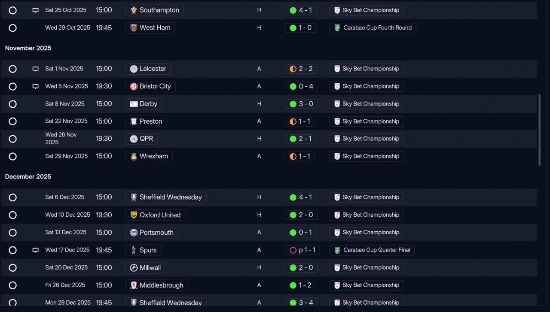Image resolution: width=550 pixels, height=312 pixels.
Task: Click the West Ham club badge
Action: (x=134, y=28)
